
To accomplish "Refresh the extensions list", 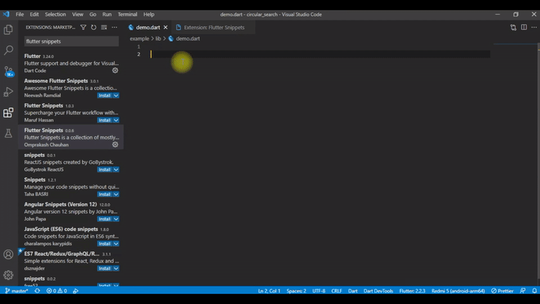I will tap(94, 27).
